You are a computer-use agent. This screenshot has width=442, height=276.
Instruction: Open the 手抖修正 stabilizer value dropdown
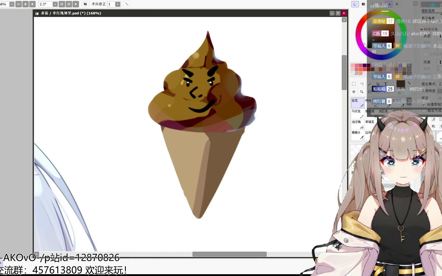click(x=118, y=4)
